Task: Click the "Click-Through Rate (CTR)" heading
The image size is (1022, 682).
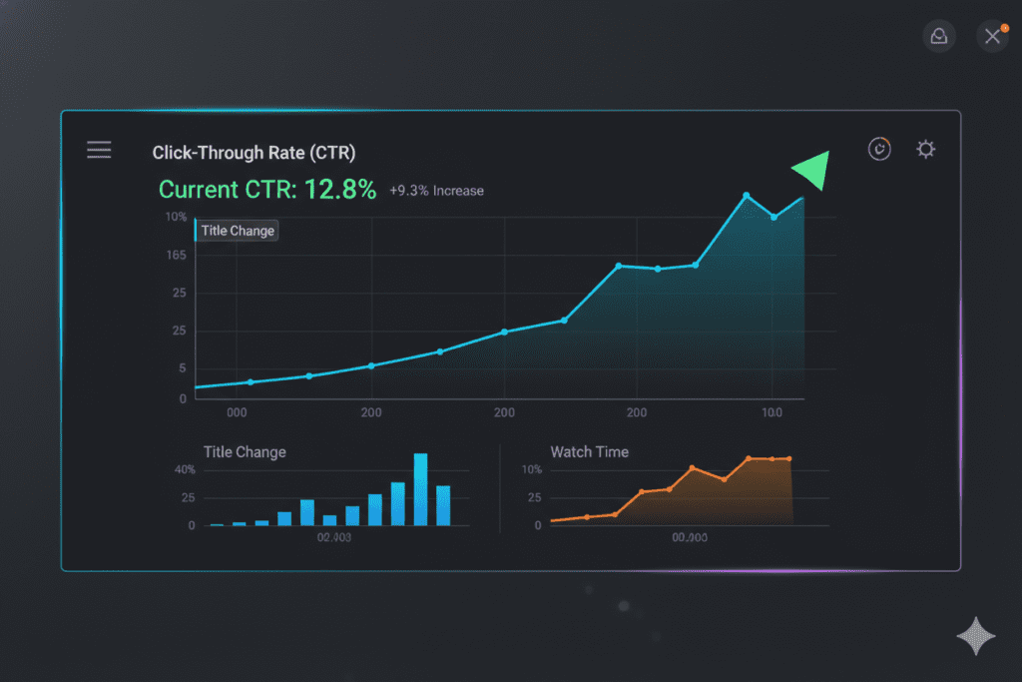Action: (x=254, y=153)
